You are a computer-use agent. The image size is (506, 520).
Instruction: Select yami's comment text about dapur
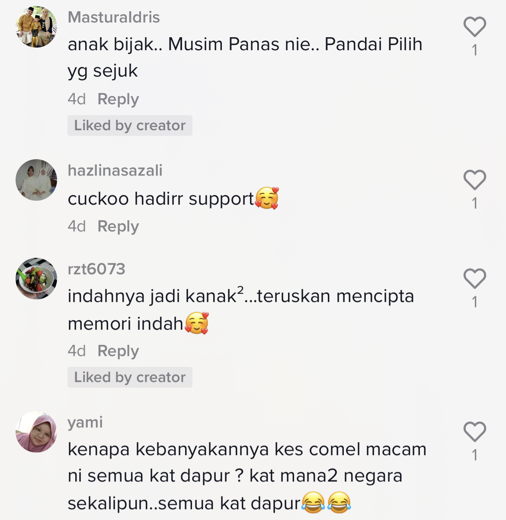point(247,476)
